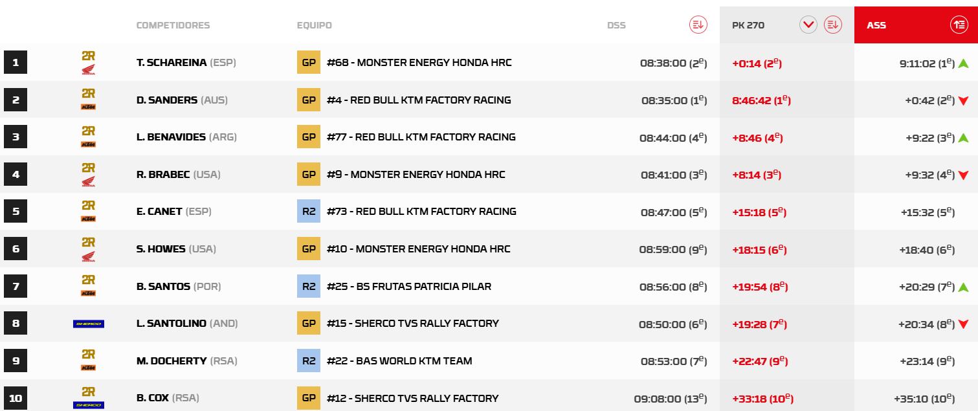Open D. Sanders competitor name

(x=167, y=100)
